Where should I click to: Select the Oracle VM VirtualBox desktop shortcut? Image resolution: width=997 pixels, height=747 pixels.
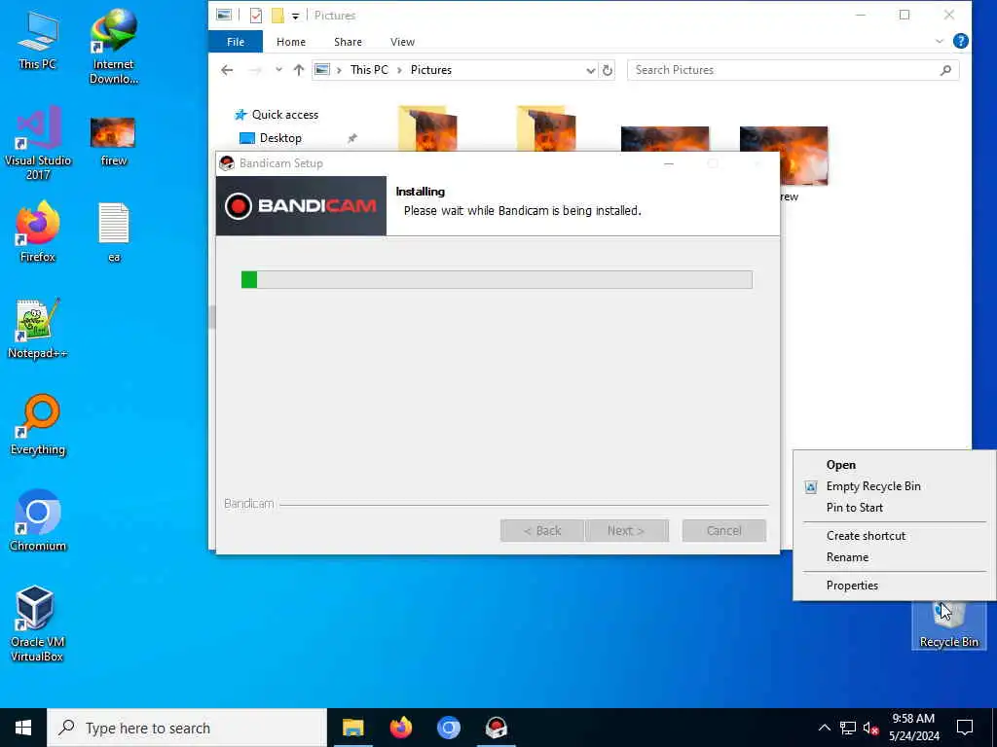36,623
